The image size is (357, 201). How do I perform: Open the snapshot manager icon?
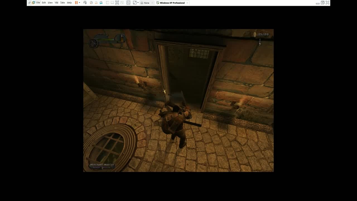click(101, 3)
